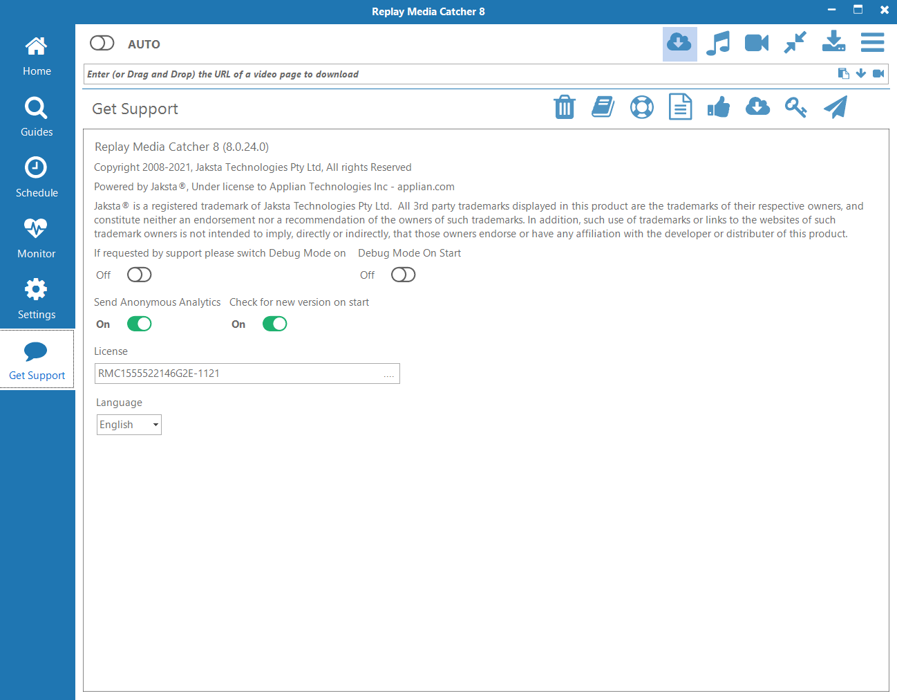Click the video camera recorder icon
The image size is (897, 700).
tap(757, 44)
